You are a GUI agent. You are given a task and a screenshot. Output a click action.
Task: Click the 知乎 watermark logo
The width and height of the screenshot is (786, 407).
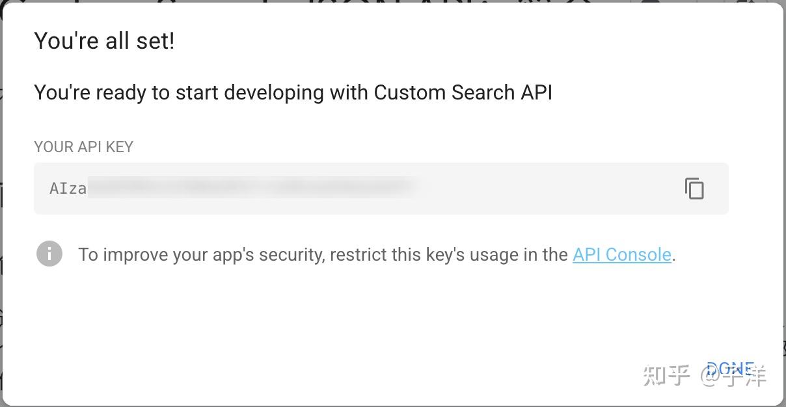coord(666,375)
